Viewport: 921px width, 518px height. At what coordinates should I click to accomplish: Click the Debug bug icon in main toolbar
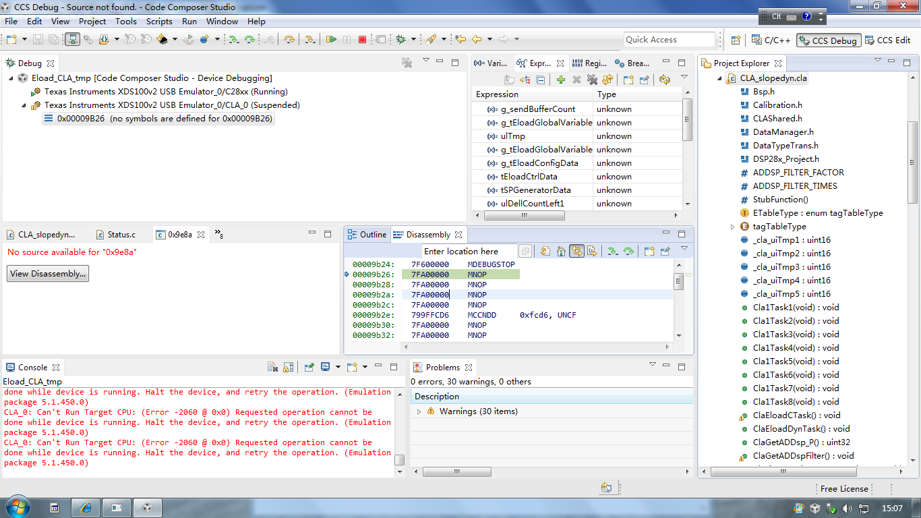click(401, 40)
